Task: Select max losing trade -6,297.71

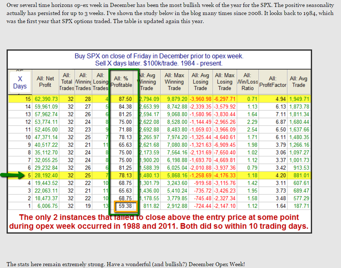Action: tap(225, 99)
